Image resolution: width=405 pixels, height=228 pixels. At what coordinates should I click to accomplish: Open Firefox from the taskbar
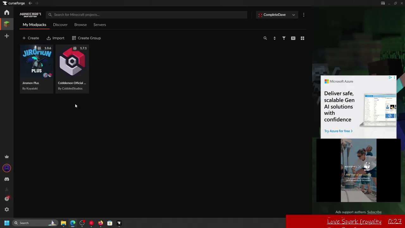point(101,223)
